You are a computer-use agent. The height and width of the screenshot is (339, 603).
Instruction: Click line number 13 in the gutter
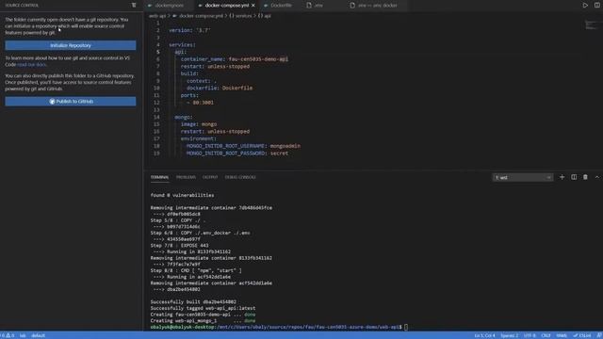[x=156, y=110]
